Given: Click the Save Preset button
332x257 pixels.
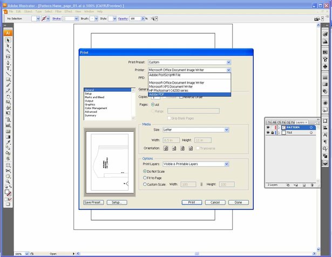Looking at the screenshot, I should click(93, 202).
